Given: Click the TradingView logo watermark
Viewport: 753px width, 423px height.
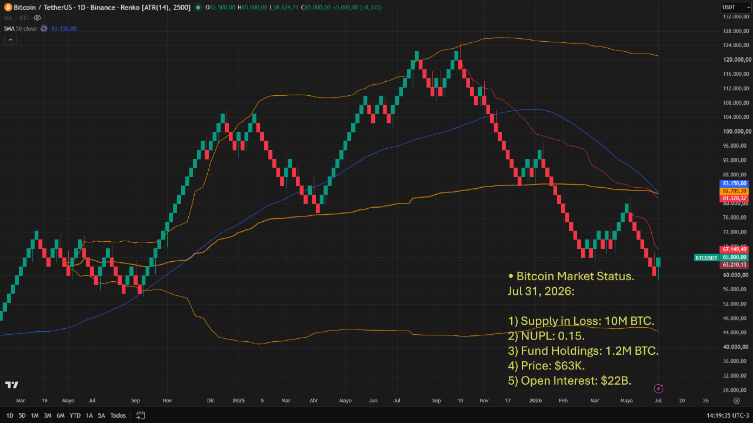Looking at the screenshot, I should tap(12, 385).
